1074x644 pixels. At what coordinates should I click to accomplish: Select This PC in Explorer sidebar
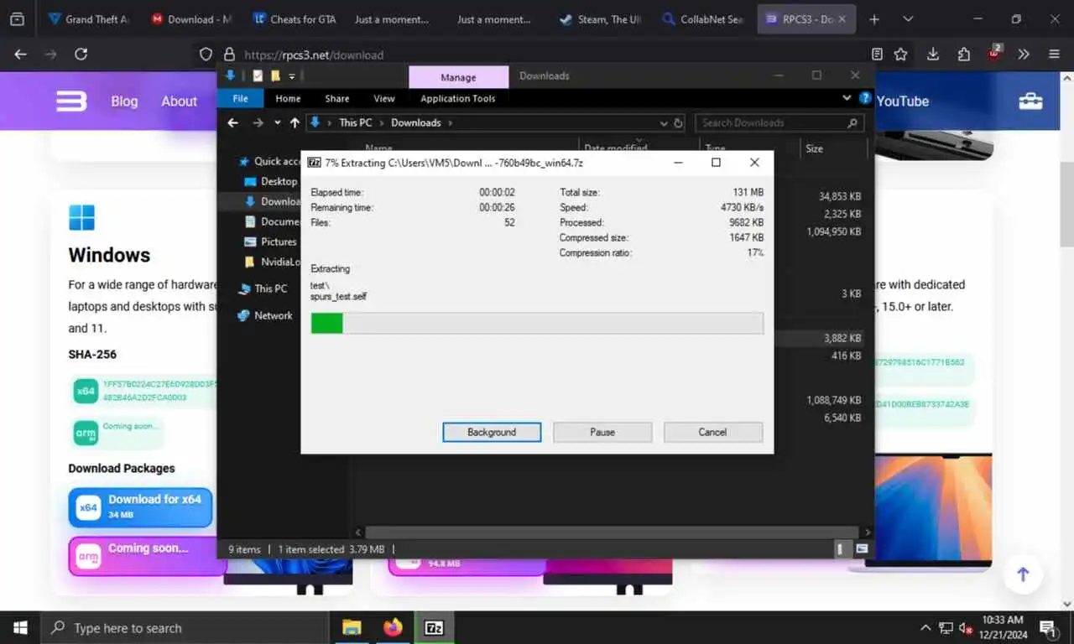pyautogui.click(x=263, y=288)
